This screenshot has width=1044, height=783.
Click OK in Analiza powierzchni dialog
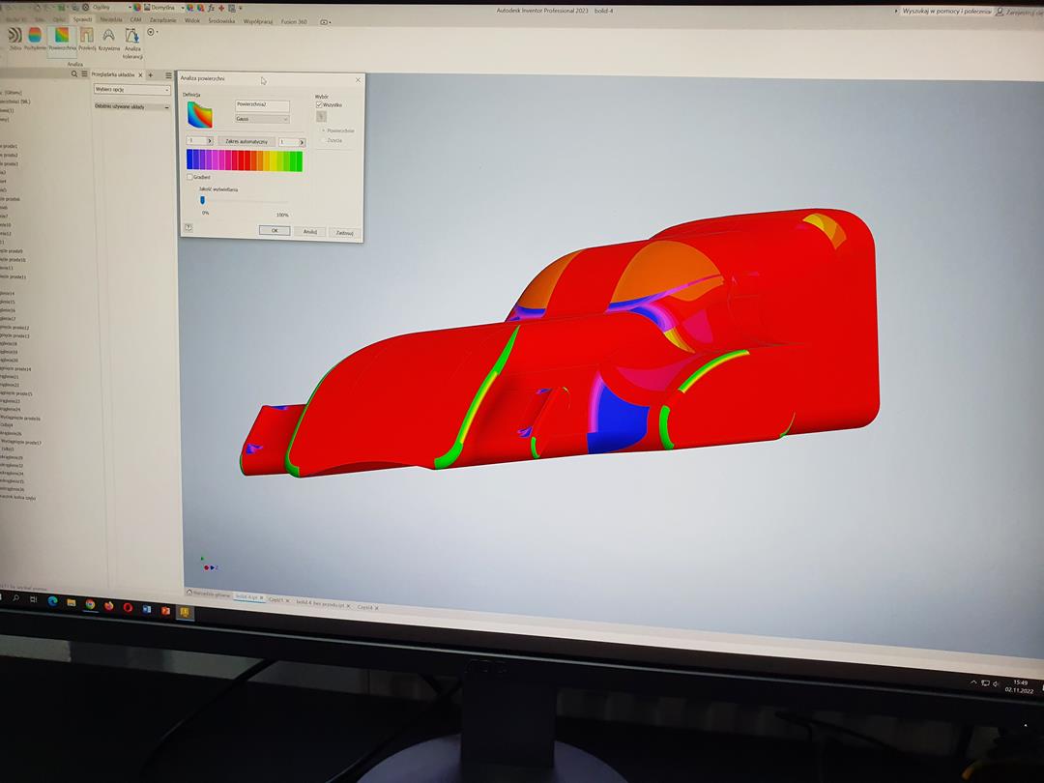click(x=275, y=230)
